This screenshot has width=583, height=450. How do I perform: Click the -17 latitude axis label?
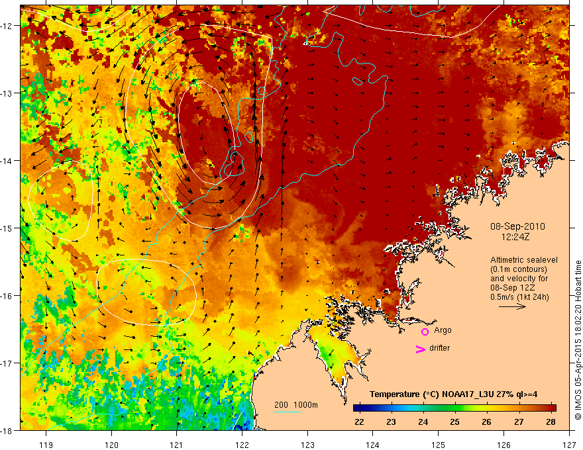click(x=7, y=363)
